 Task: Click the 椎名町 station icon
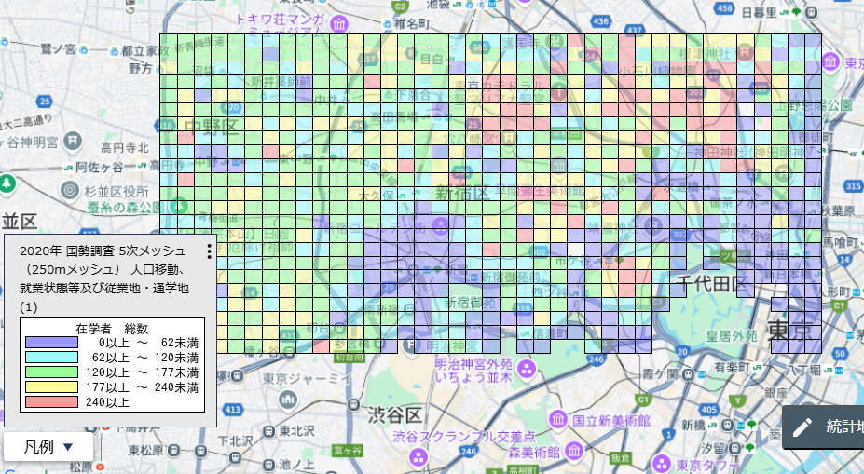(x=388, y=23)
